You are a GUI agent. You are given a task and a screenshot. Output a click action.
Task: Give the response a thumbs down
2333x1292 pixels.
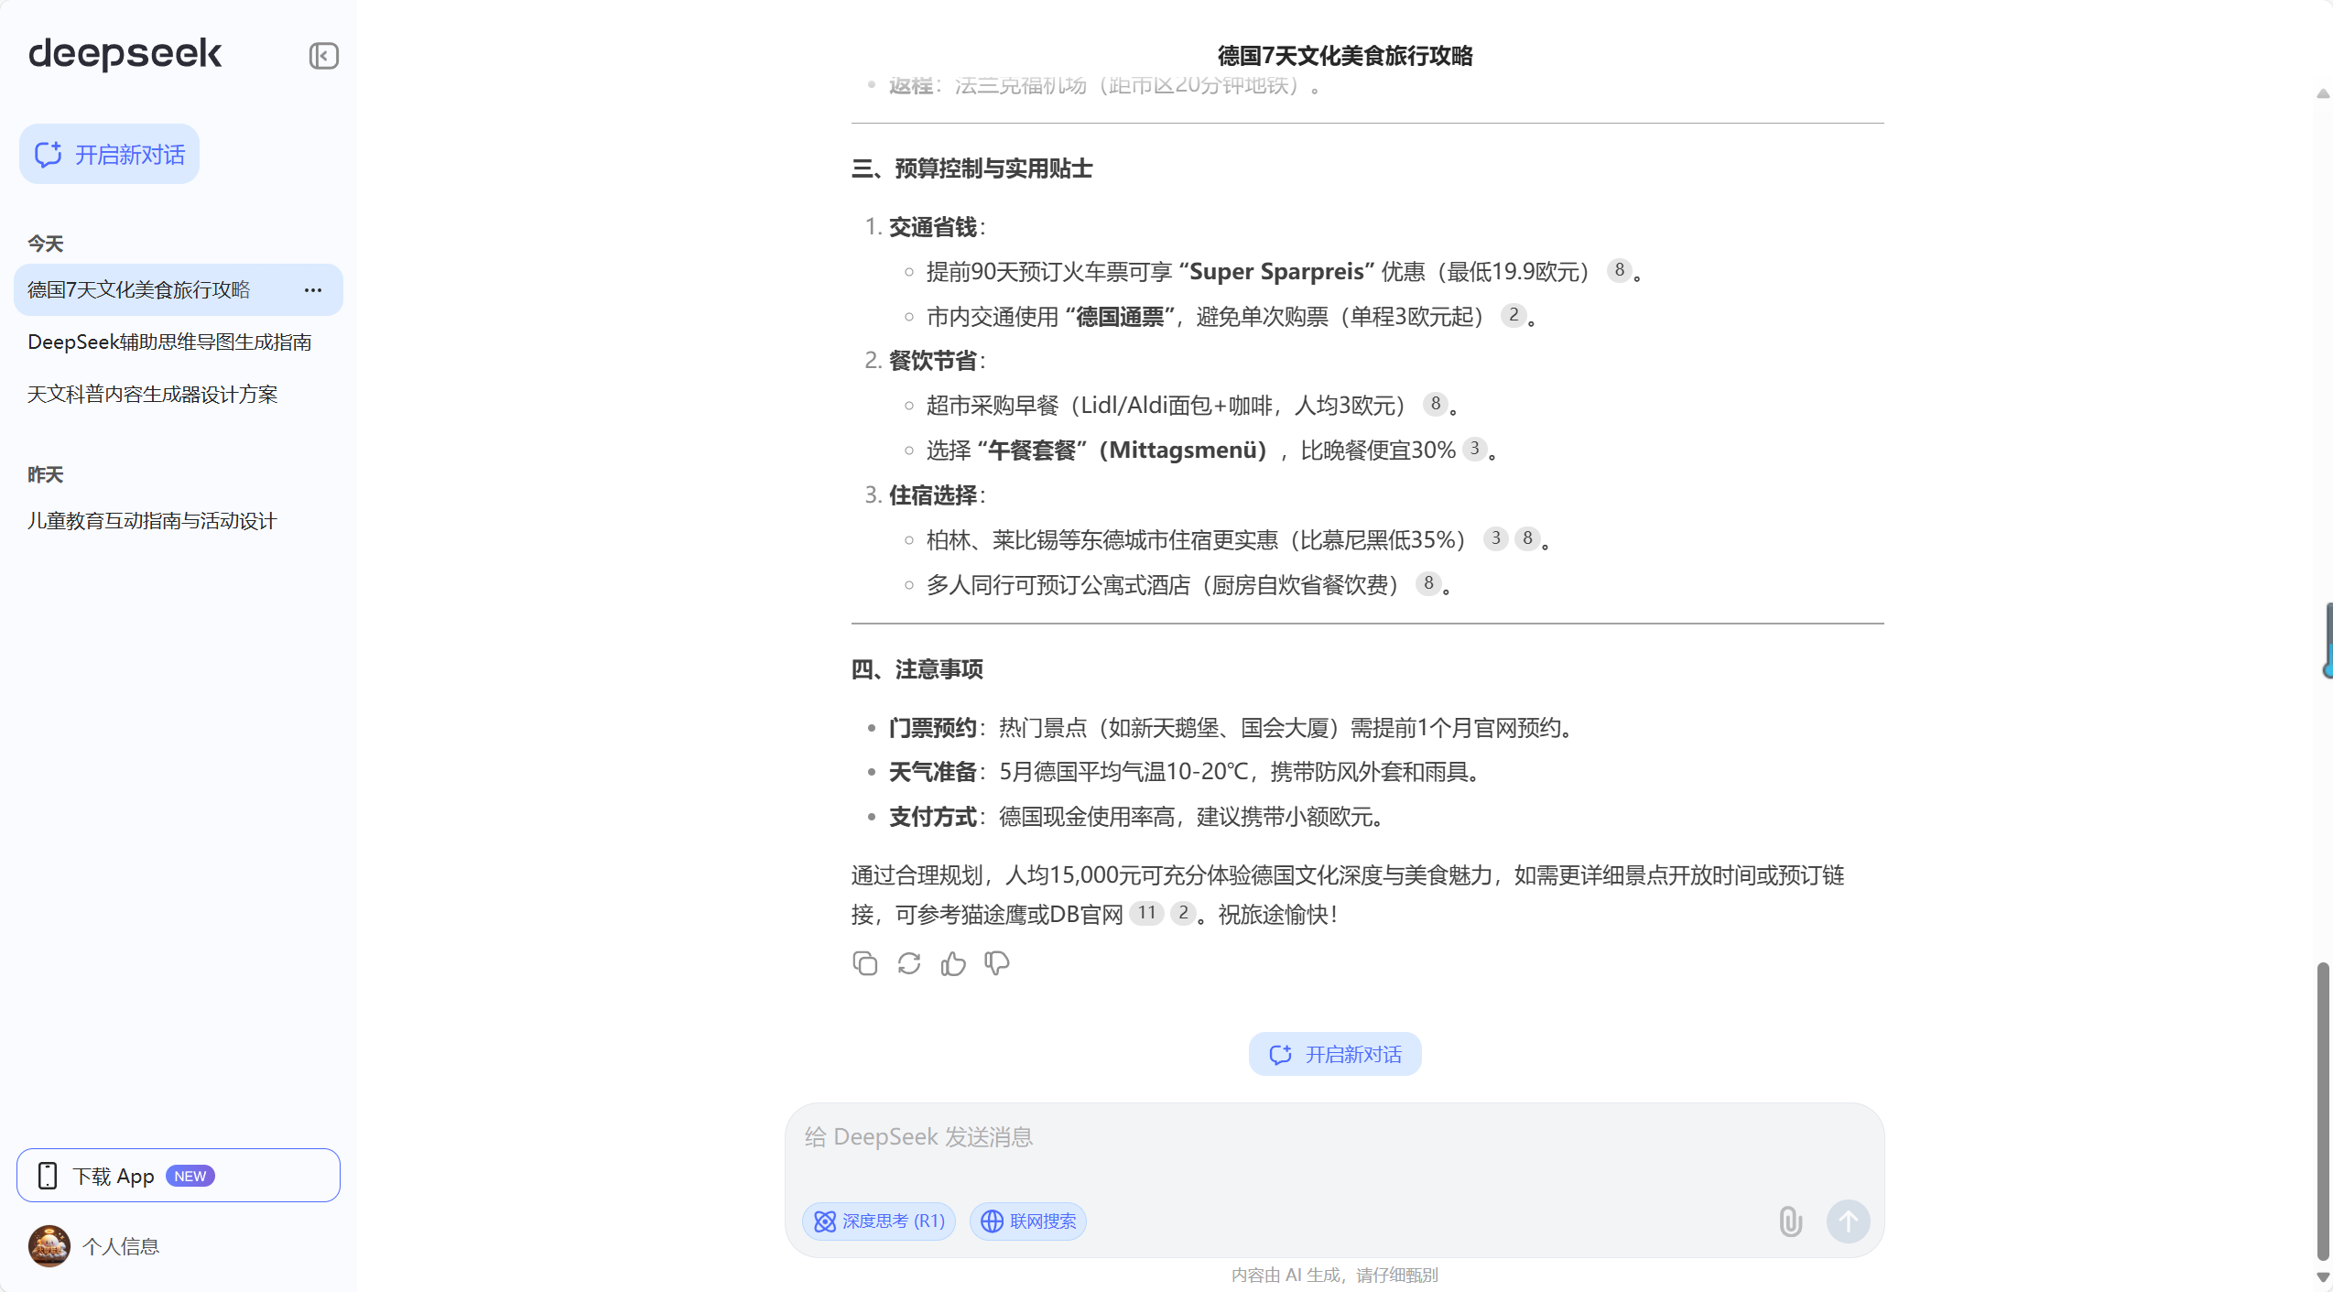click(x=996, y=963)
